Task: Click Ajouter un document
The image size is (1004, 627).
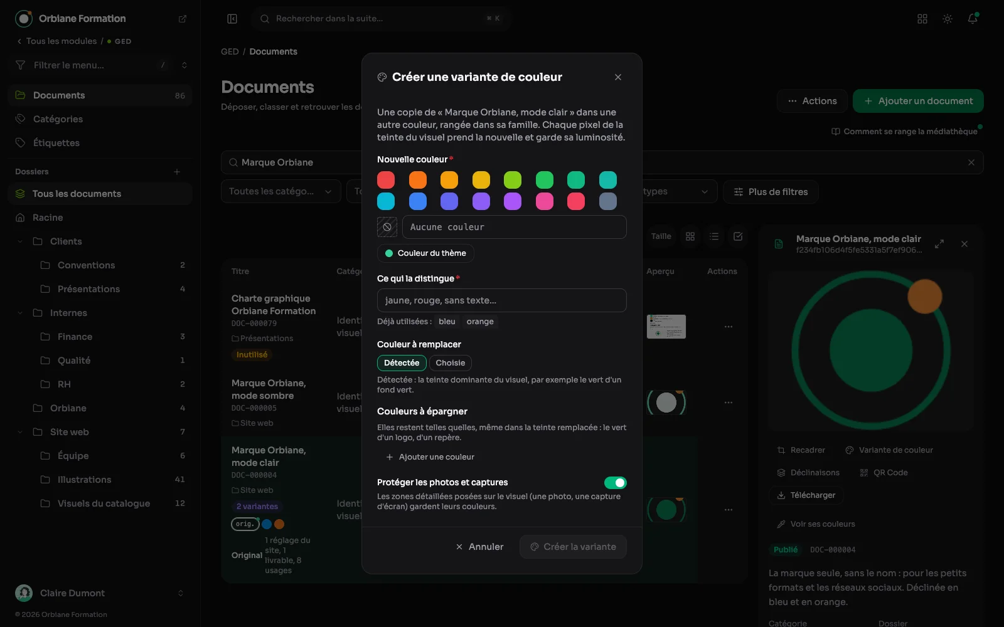Action: pyautogui.click(x=918, y=101)
